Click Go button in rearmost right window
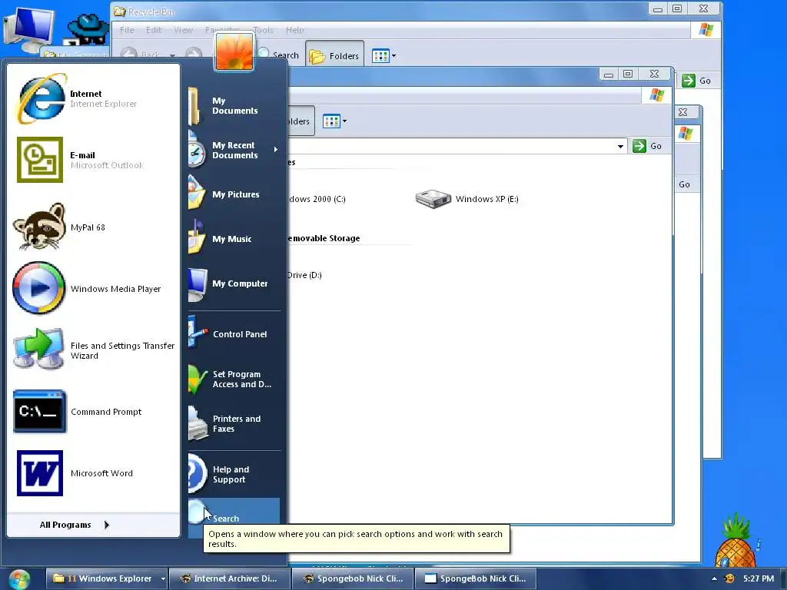 (x=685, y=184)
